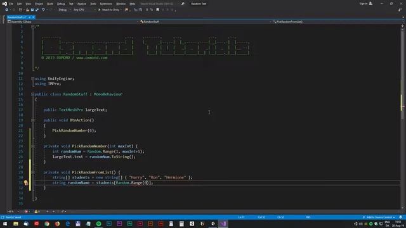
Task: Open the Test menu
Action: pos(71,4)
